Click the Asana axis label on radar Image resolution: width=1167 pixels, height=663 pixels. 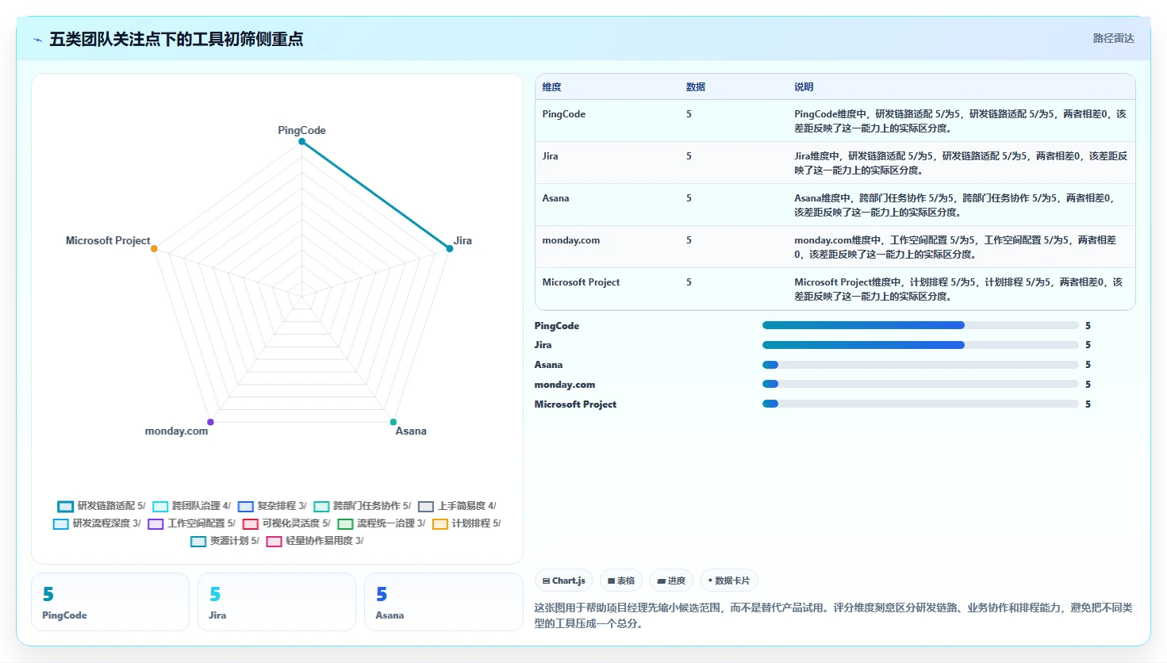411,431
